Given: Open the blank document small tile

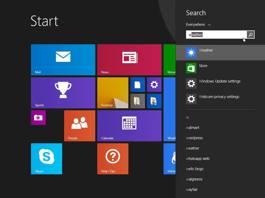Looking at the screenshot, I should [x=138, y=85].
